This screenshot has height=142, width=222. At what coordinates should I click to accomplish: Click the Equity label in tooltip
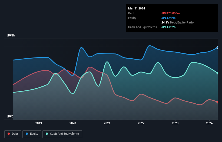[x=132, y=18]
